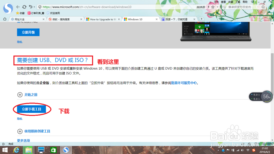Close the How to Upgrade tab
The image size is (274, 154).
pos(119,19)
